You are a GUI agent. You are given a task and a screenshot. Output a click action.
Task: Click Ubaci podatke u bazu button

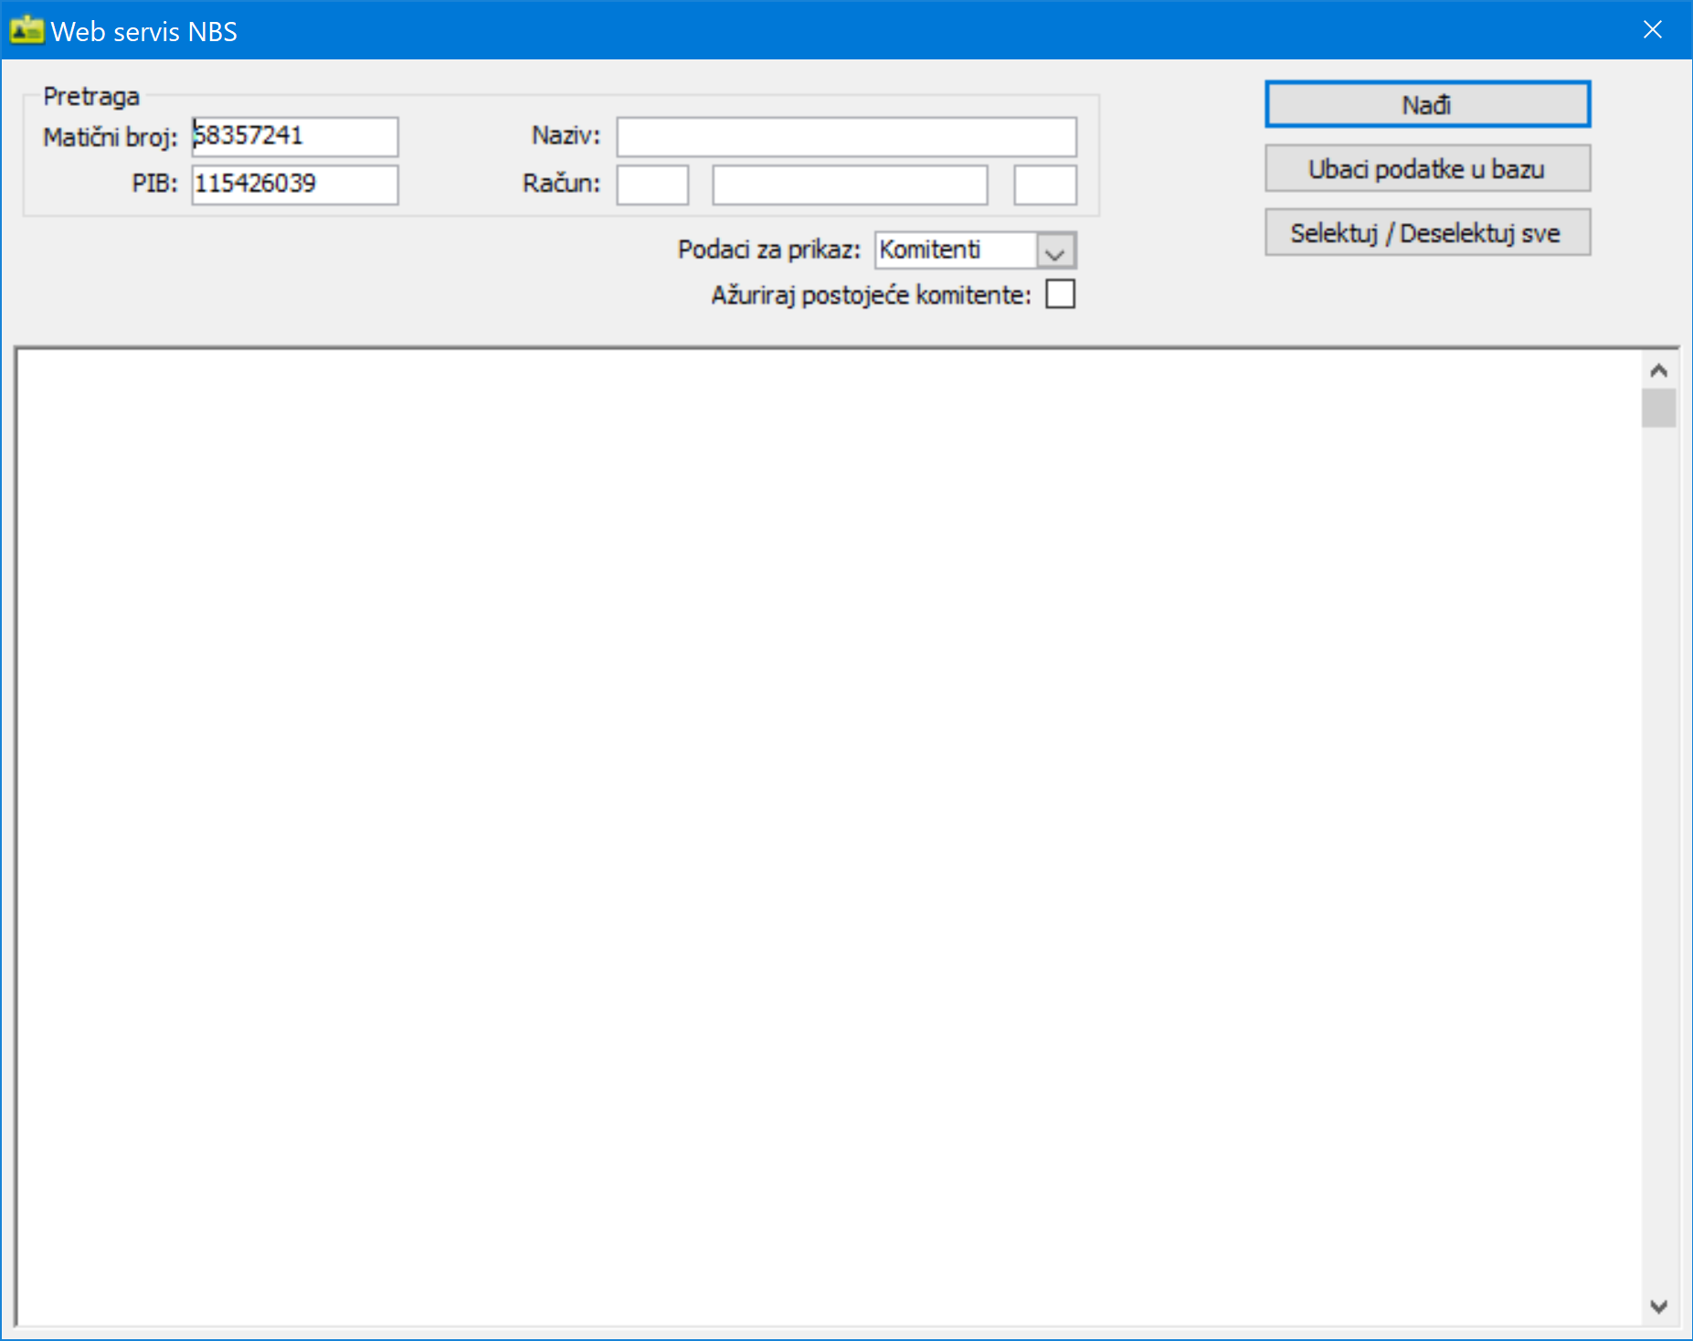click(1427, 168)
